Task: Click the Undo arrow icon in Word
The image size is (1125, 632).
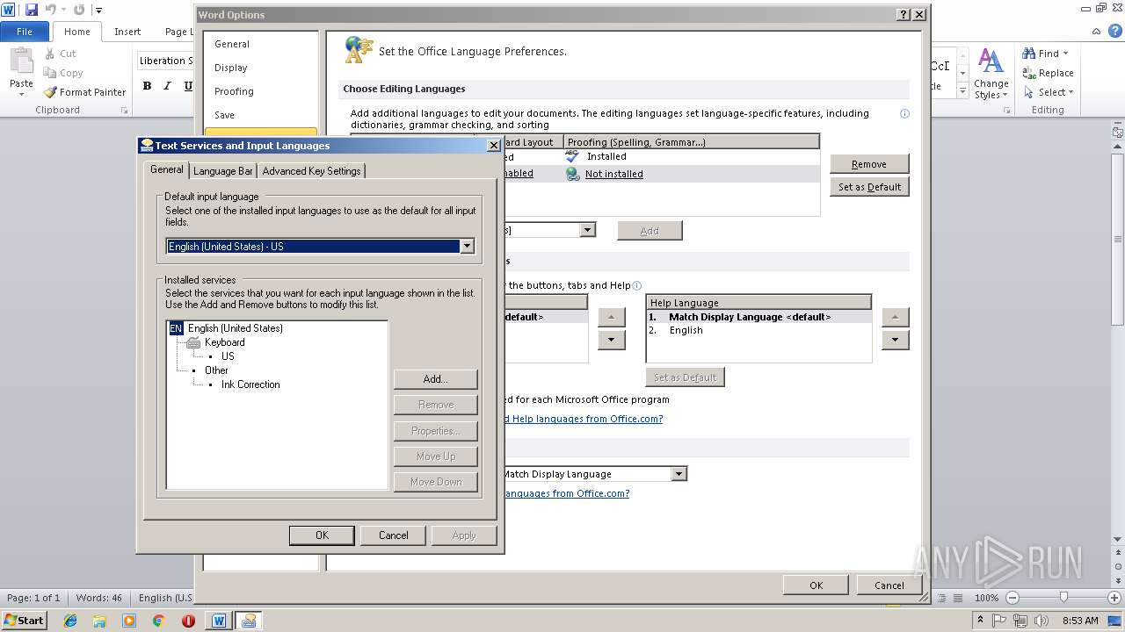Action: tap(50, 10)
